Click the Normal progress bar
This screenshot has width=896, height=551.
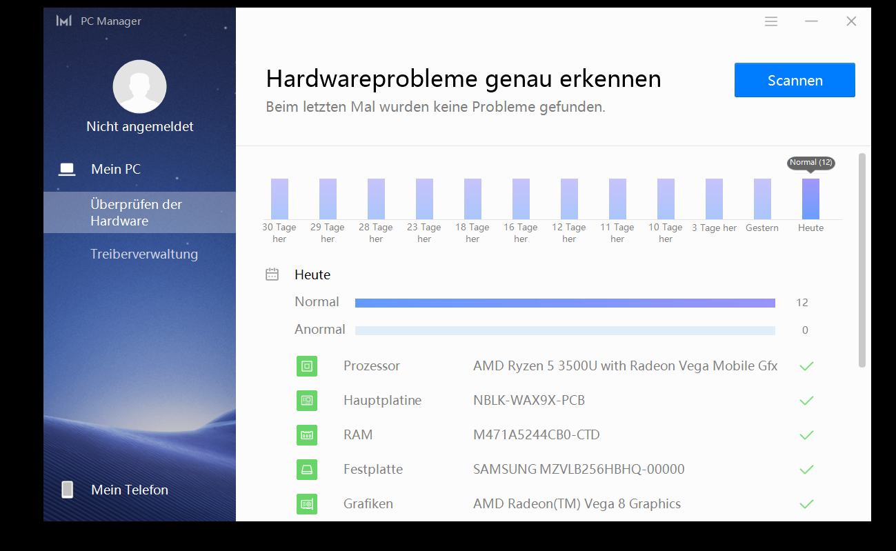[x=565, y=303]
